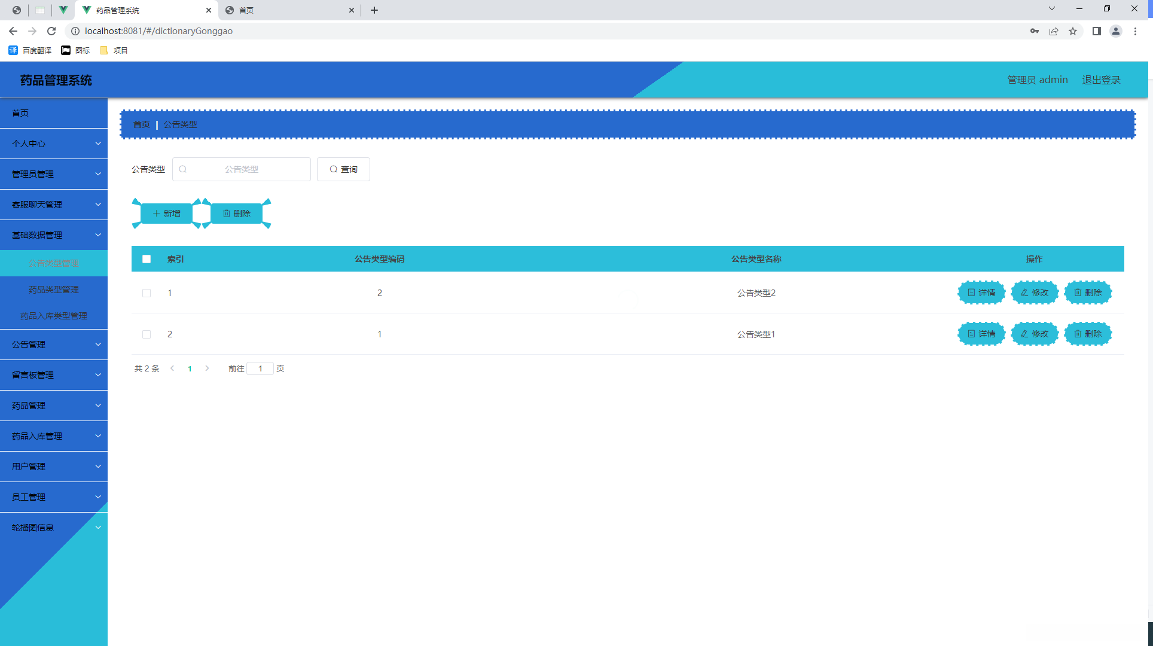Select 药品类型管理 in the sidebar
This screenshot has height=646, width=1153.
[x=54, y=290]
